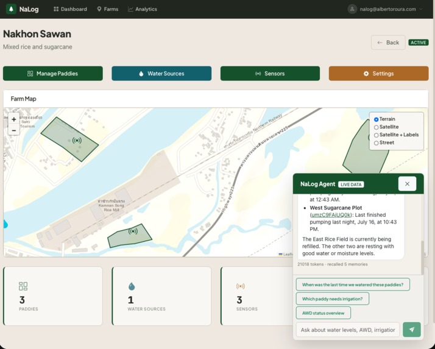Switch map to Satellite layer
Screen dimensions: 435x349
tap(376, 127)
